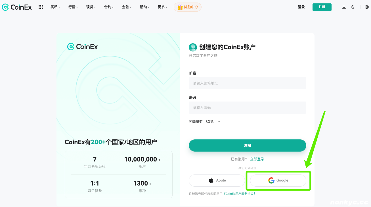Click the large green 注册 button
The image size is (371, 207).
point(247,145)
